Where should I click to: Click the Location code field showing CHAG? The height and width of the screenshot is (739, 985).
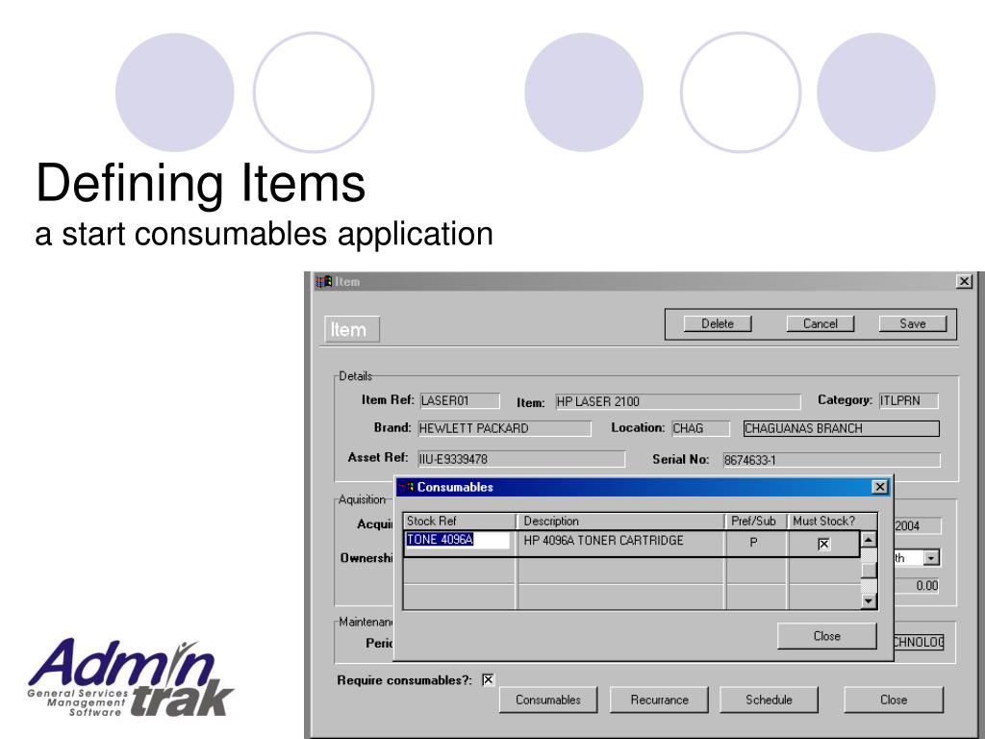pyautogui.click(x=700, y=428)
